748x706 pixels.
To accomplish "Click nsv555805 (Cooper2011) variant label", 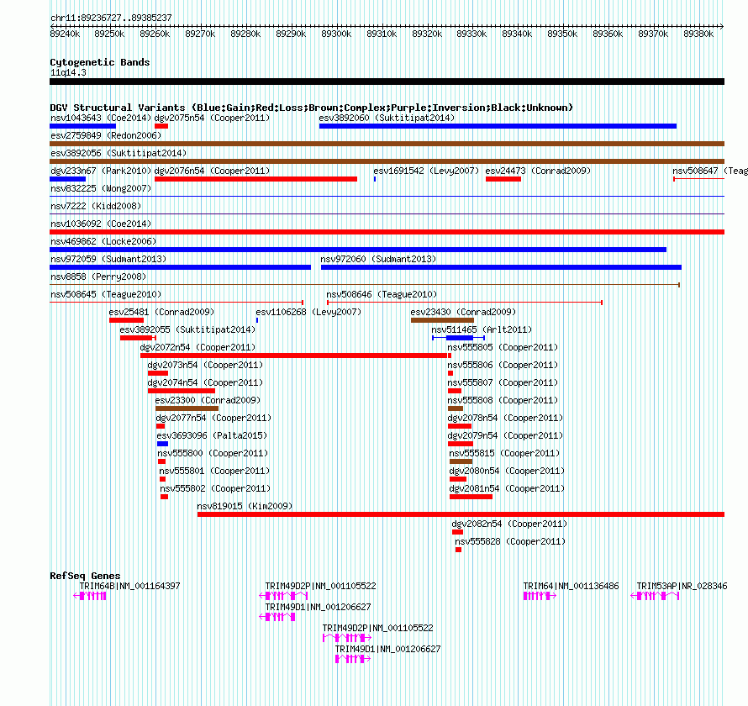I will tap(503, 347).
